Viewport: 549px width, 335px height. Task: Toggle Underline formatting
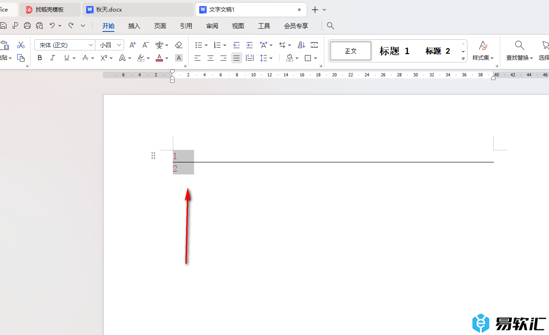[x=67, y=58]
